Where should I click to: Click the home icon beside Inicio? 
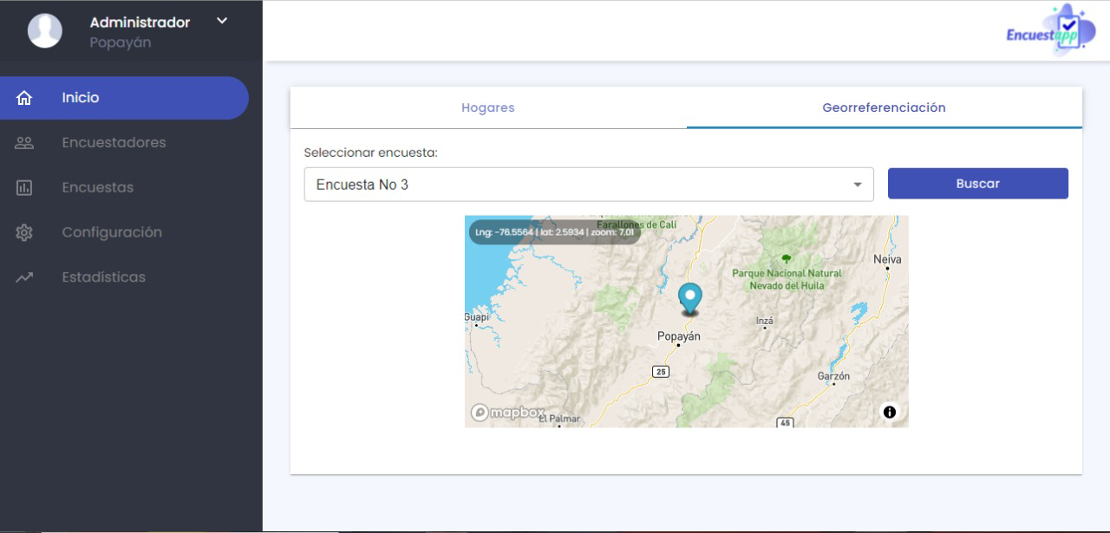click(x=24, y=98)
